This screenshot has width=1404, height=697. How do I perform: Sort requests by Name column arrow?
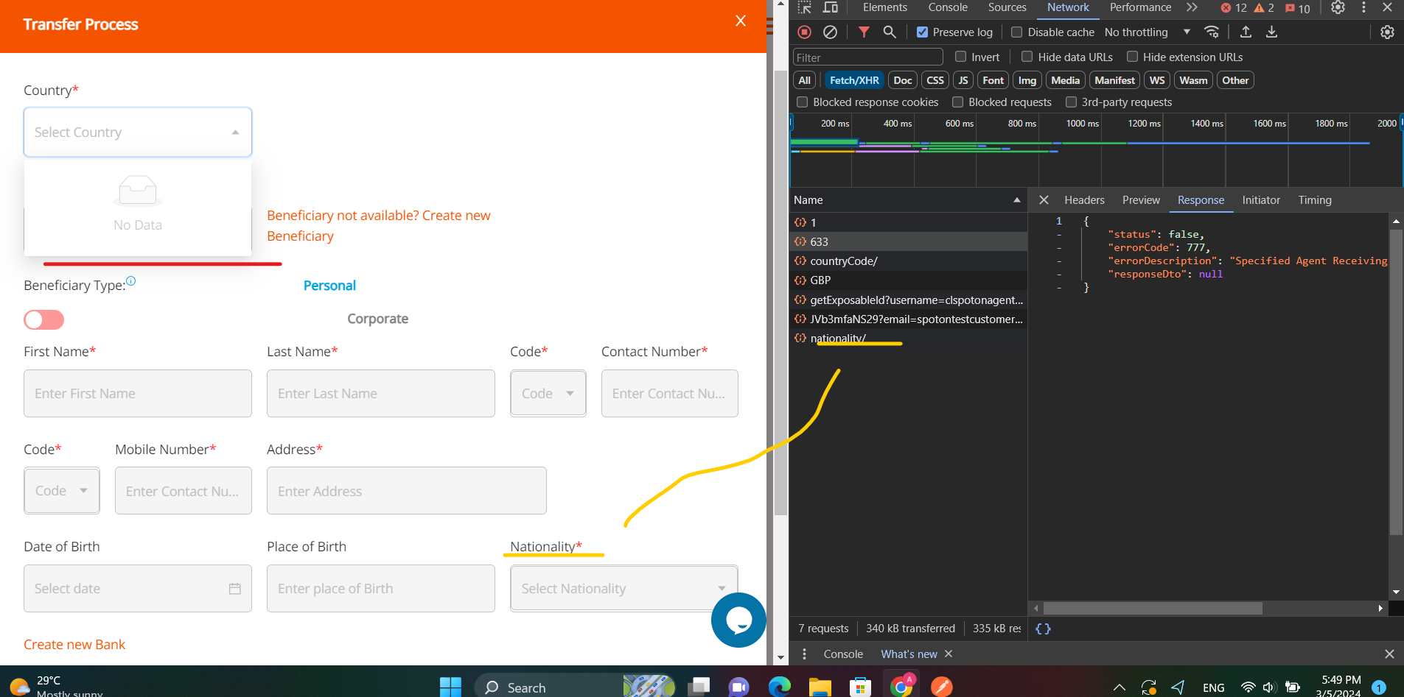1017,200
